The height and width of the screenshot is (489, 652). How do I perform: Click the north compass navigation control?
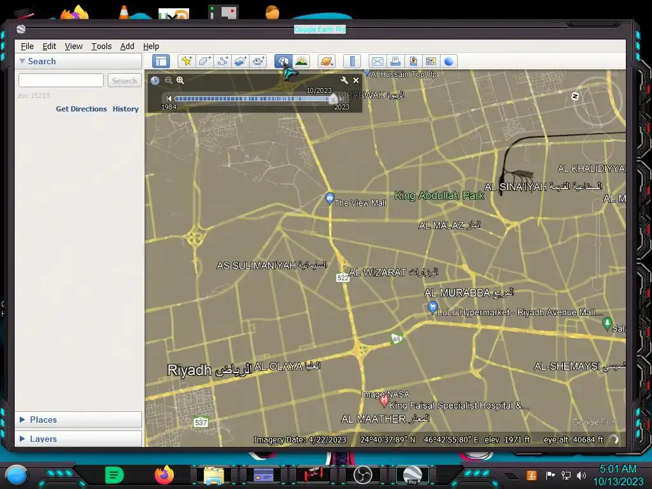[x=575, y=97]
